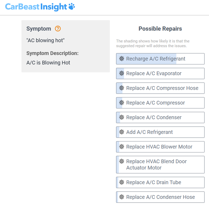209x208 pixels.
Task: Select the Replace A/C Compressor repair
Action: 160,103
